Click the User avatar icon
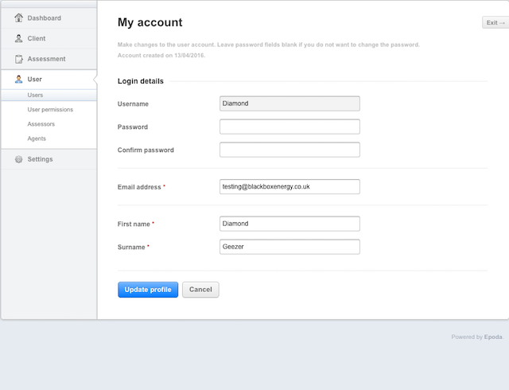 pos(19,80)
